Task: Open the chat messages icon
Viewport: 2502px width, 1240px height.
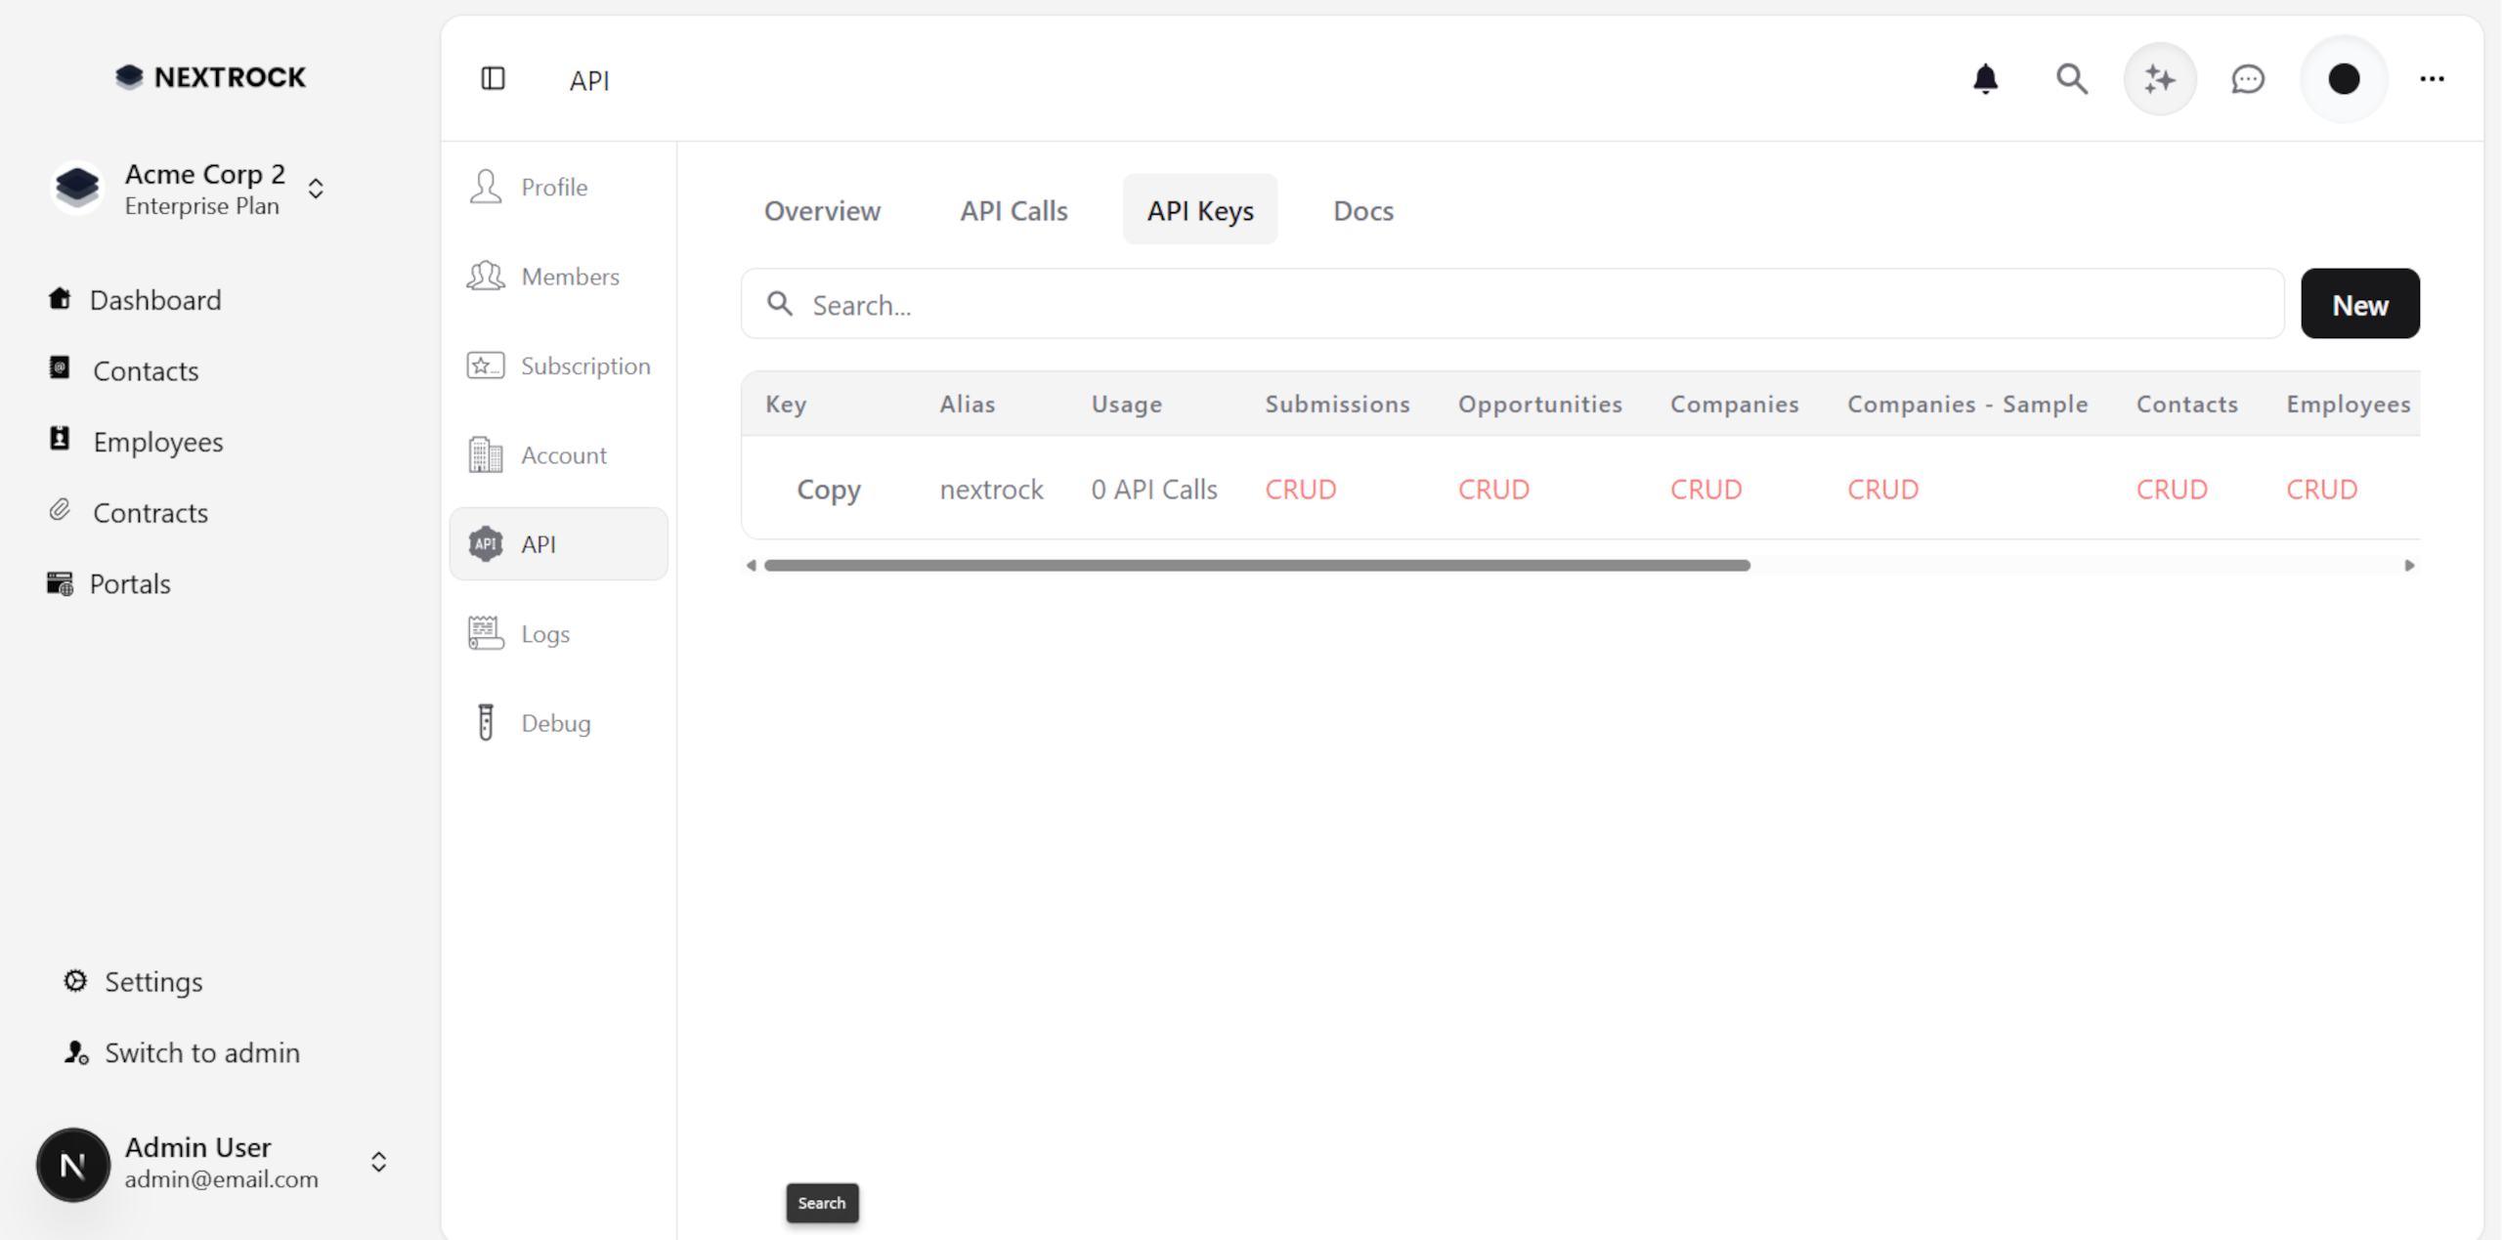Action: 2247,78
